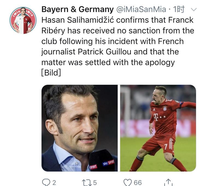Click the line "matter was settled with the apology"
Image resolution: width=205 pixels, height=186 pixels.
click(x=108, y=62)
